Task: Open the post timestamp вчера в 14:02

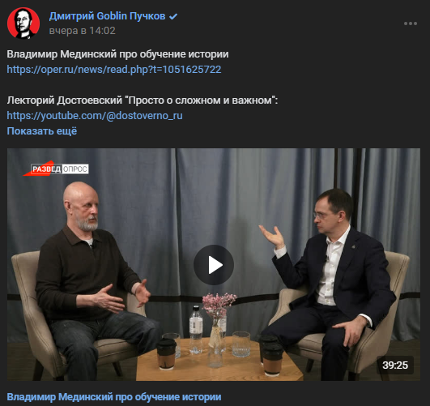Action: click(x=83, y=31)
